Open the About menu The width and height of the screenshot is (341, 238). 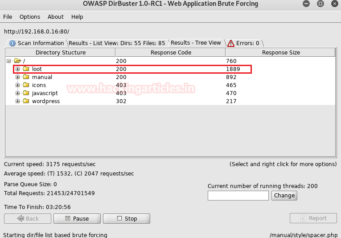(56, 17)
